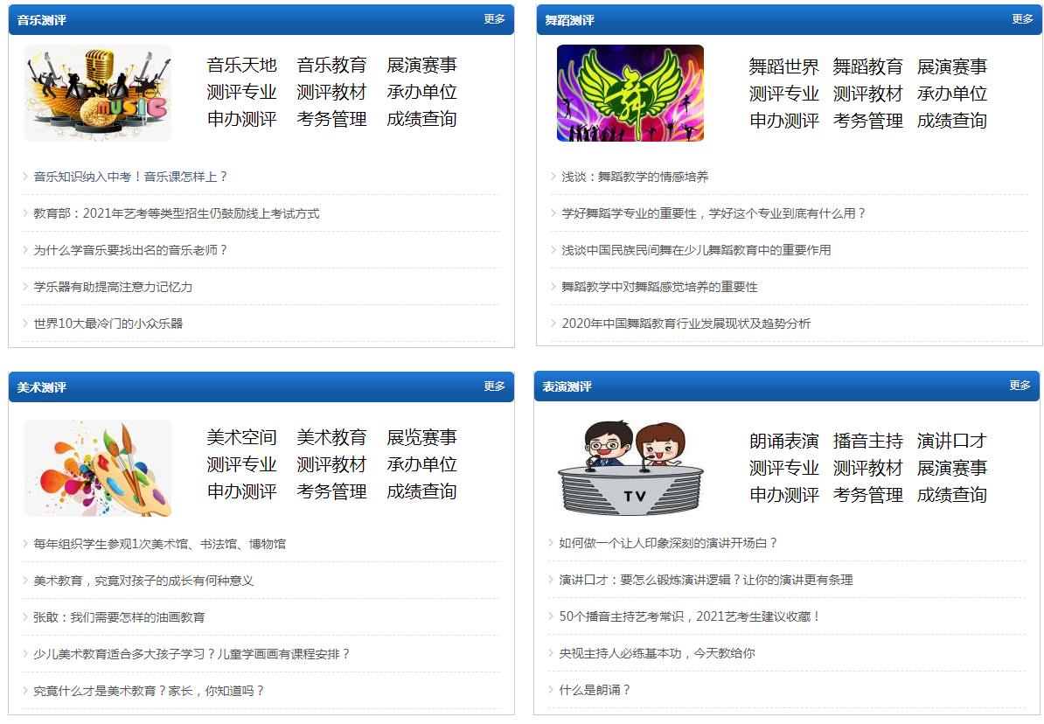Image resolution: width=1044 pixels, height=724 pixels.
Task: Select 测评教材 under 美术测评
Action: tap(331, 464)
